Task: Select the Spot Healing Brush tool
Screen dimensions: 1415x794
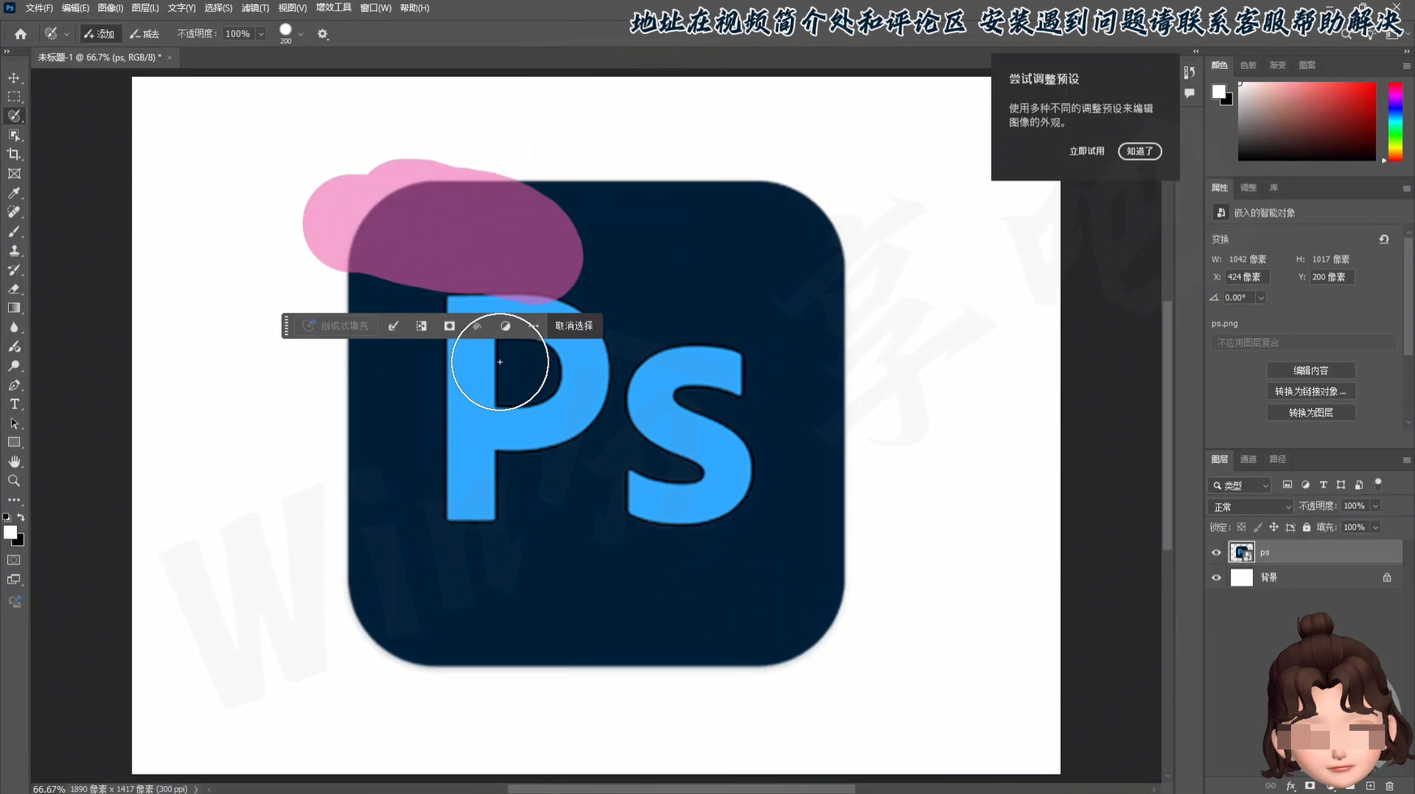Action: (x=14, y=211)
